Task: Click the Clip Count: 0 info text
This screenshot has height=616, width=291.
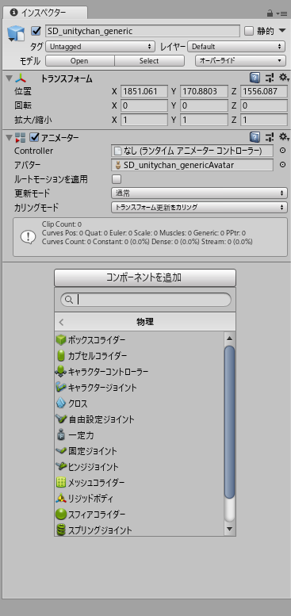Action: point(62,224)
